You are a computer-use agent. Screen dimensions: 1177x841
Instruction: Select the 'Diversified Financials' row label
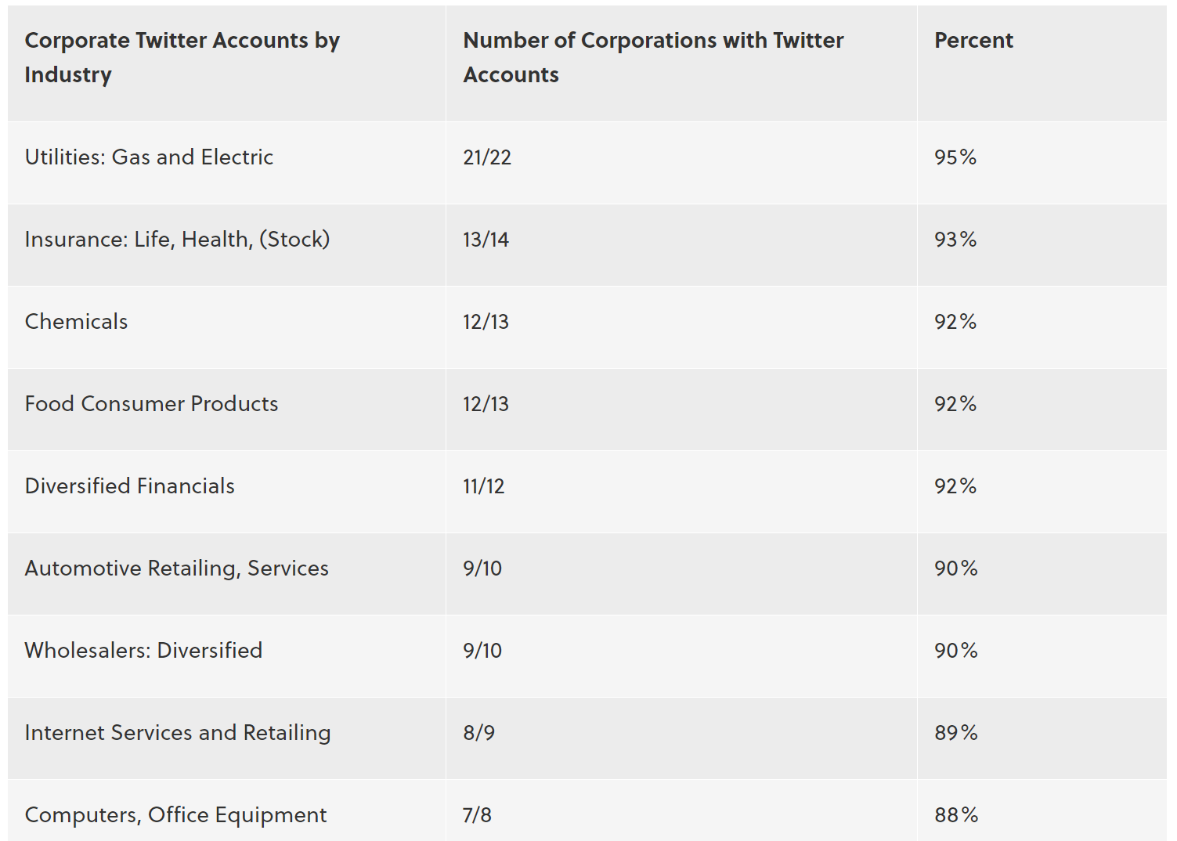coord(129,486)
